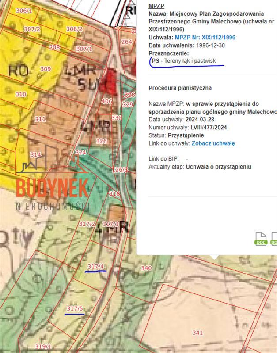This screenshot has height=353, width=277.
Task: Select parcel 264 on the map
Action: 126,41
